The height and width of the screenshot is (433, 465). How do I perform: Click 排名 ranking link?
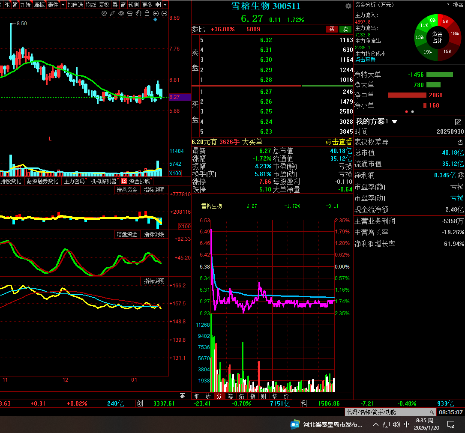[458, 5]
